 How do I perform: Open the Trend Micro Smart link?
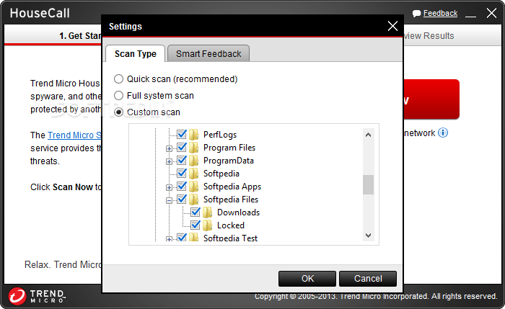pos(75,135)
